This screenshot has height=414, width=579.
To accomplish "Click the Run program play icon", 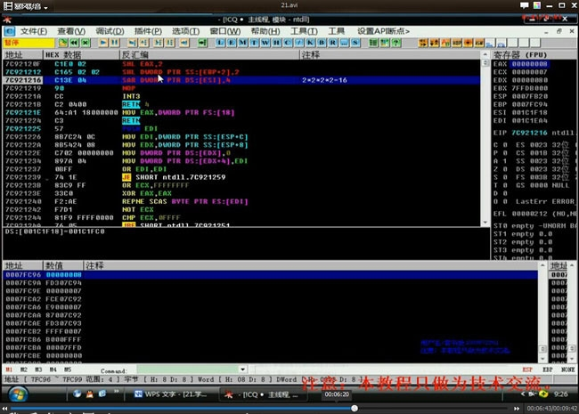I will 103,43.
